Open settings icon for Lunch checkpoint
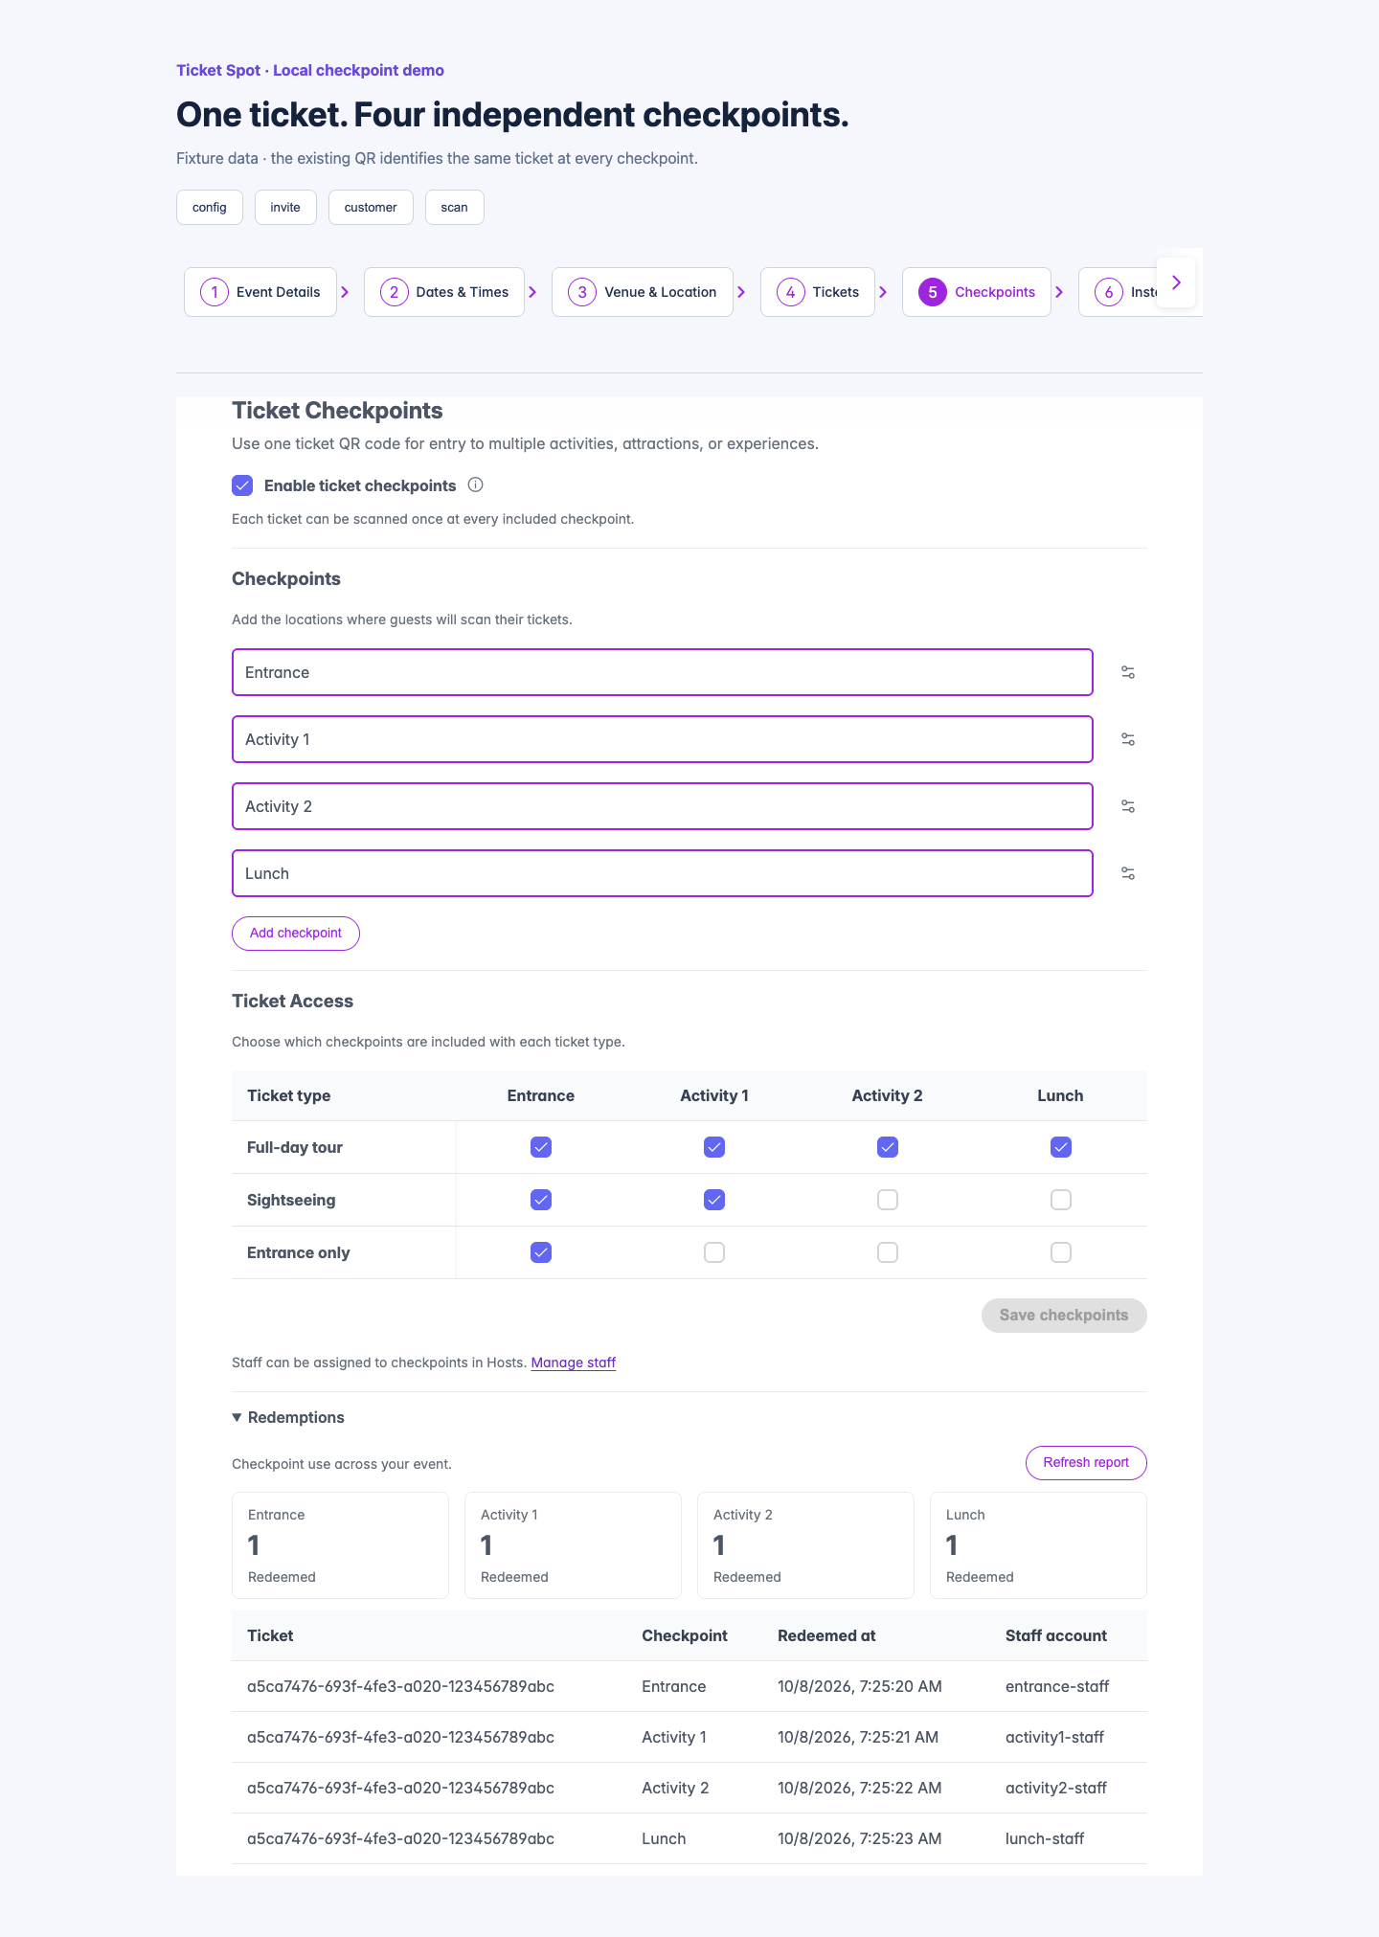This screenshot has height=1937, width=1379. [x=1128, y=873]
